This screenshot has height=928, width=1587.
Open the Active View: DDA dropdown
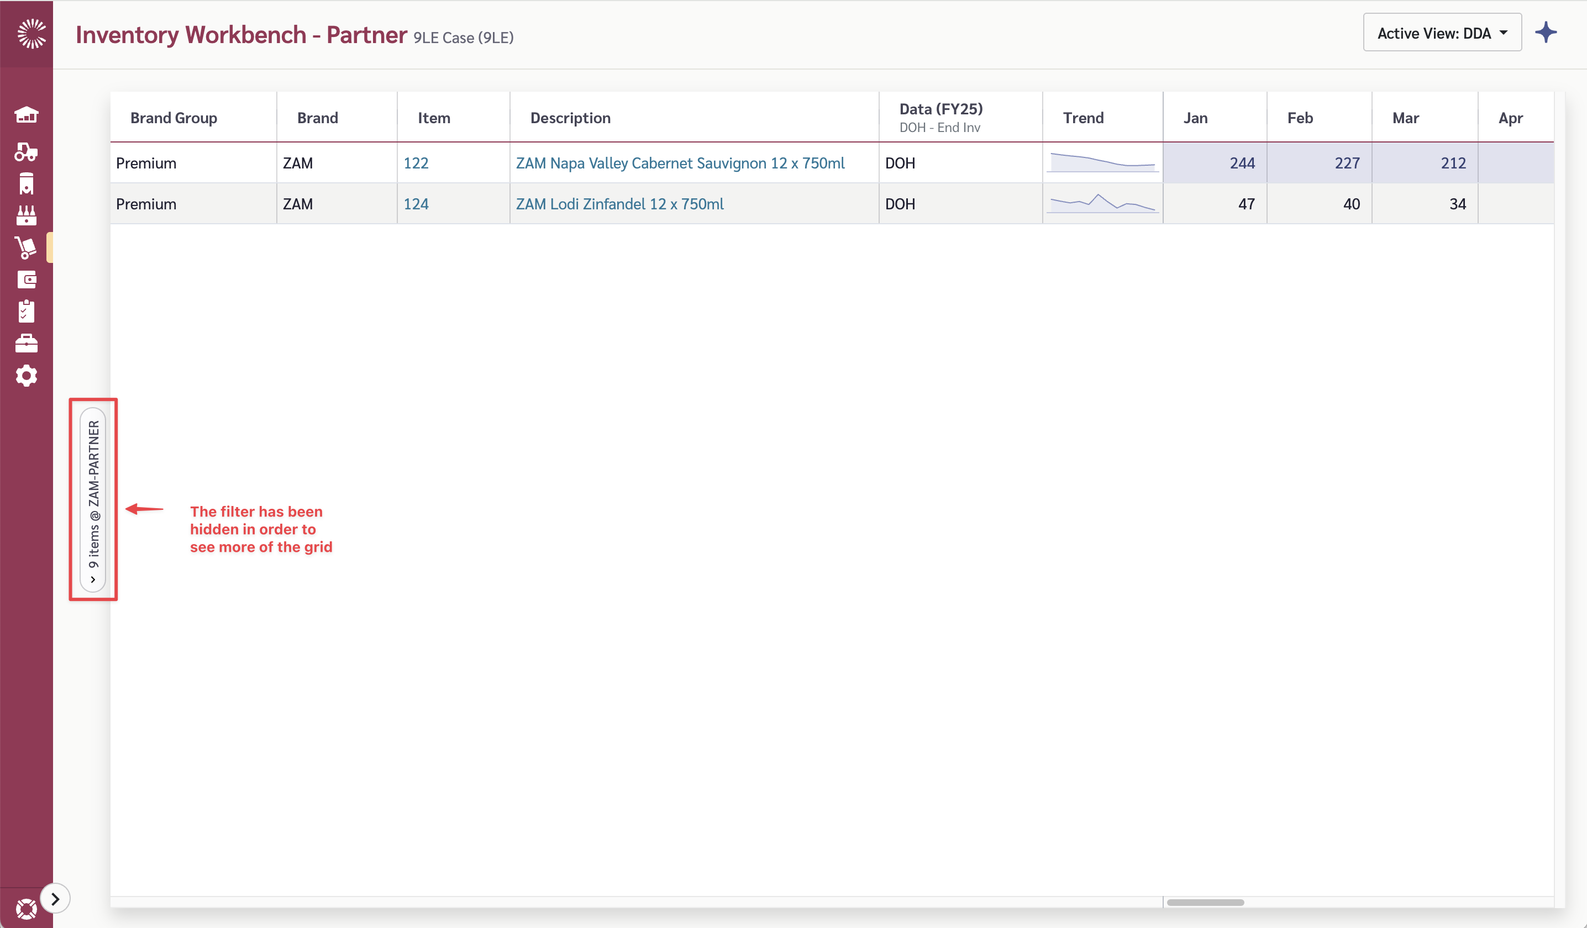1442,33
